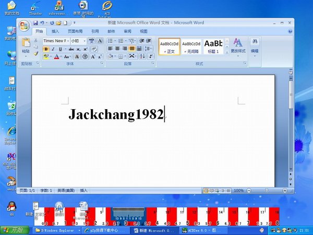The width and height of the screenshot is (313, 235).
Task: Apply the 标题 1 style
Action: coord(213,46)
